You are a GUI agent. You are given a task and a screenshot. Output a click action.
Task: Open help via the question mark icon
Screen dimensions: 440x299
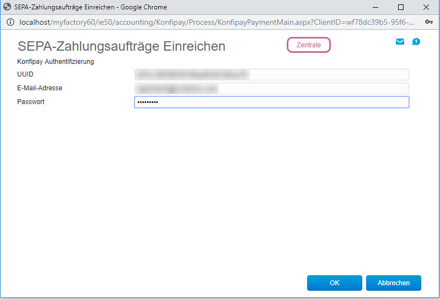click(416, 41)
